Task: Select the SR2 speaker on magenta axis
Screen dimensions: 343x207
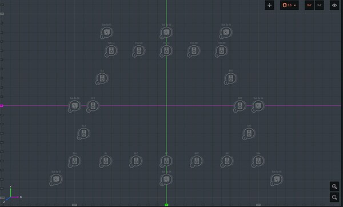Action: click(x=240, y=106)
